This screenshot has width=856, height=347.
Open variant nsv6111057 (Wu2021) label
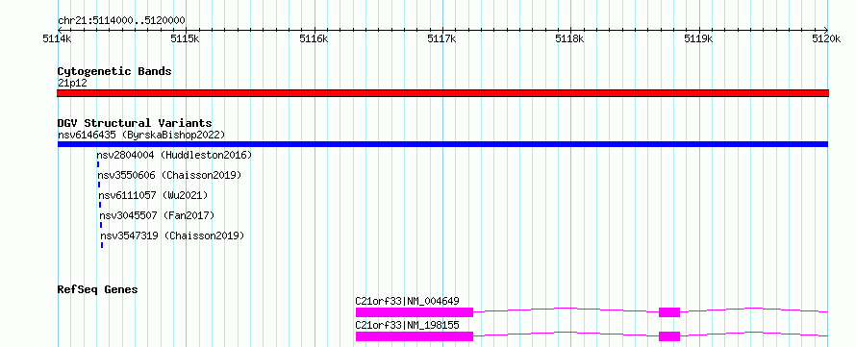coord(153,196)
